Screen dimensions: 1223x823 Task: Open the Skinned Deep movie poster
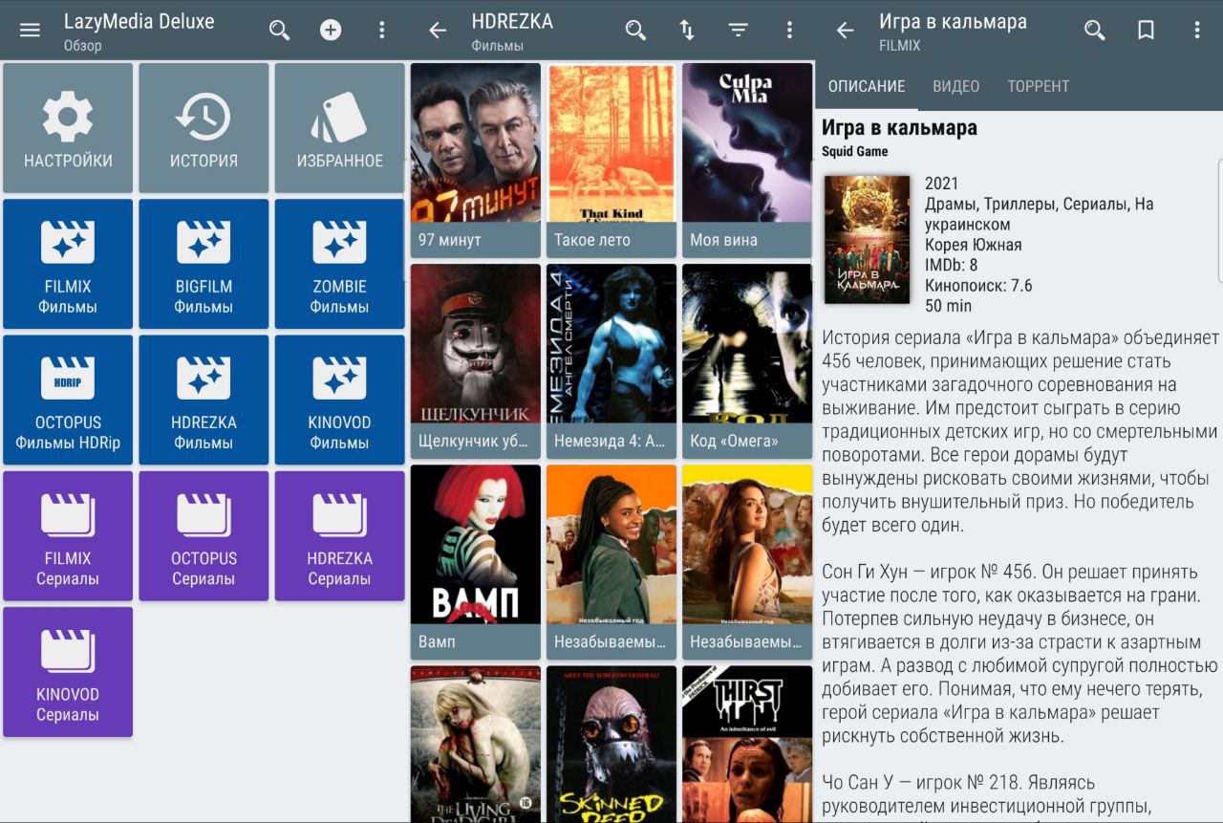[611, 744]
